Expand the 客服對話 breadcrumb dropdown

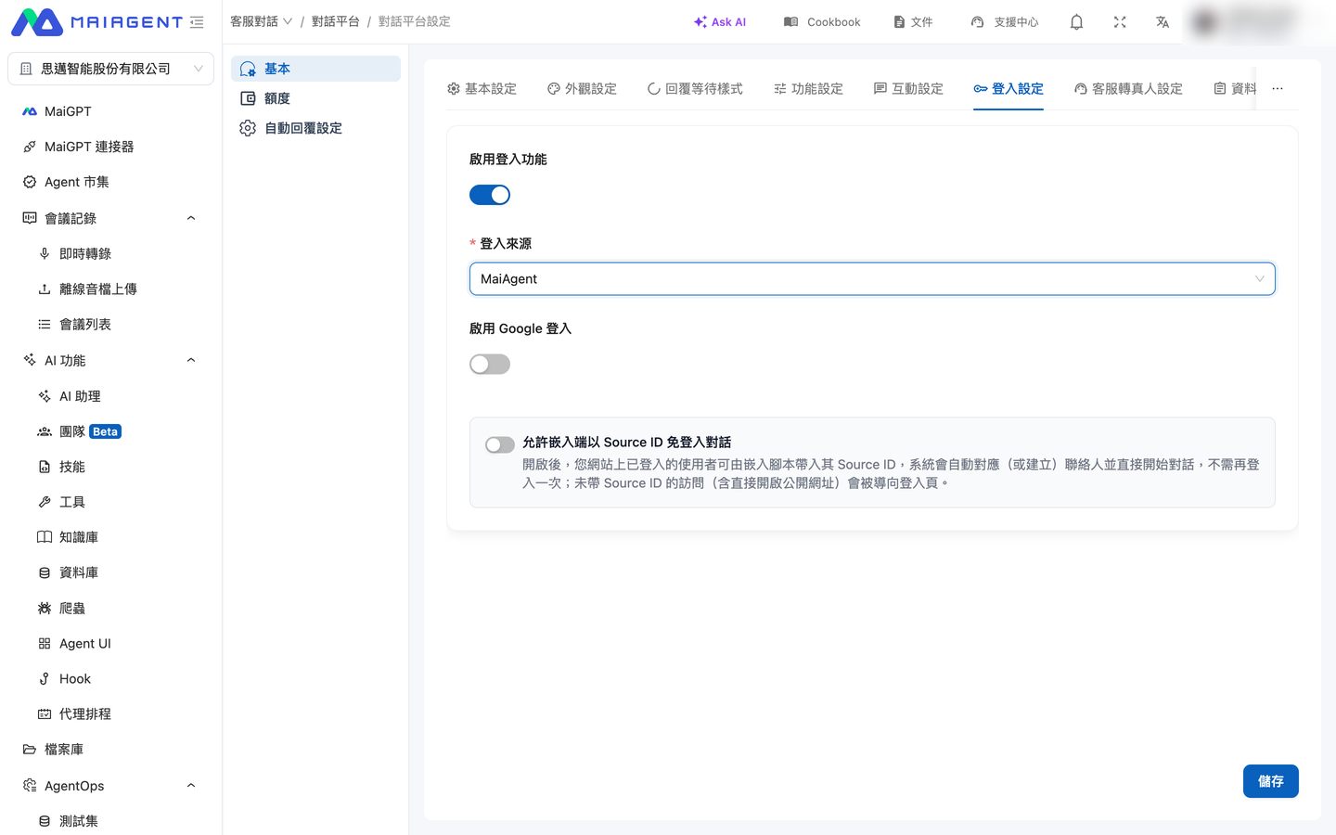point(262,21)
